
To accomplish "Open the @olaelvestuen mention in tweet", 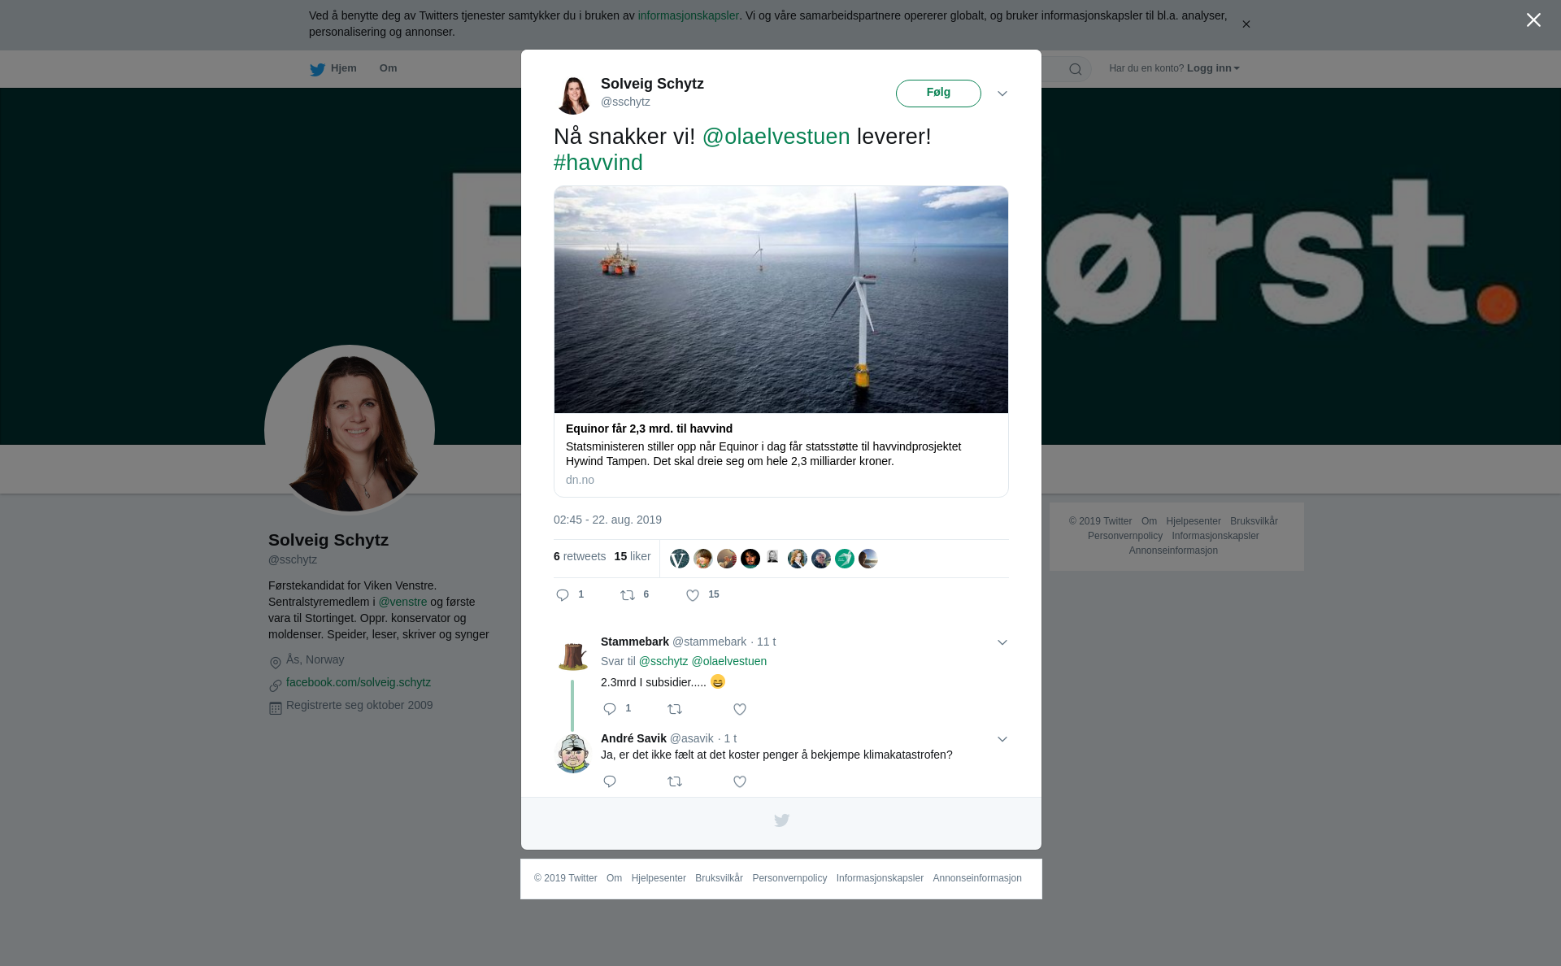I will [776, 137].
